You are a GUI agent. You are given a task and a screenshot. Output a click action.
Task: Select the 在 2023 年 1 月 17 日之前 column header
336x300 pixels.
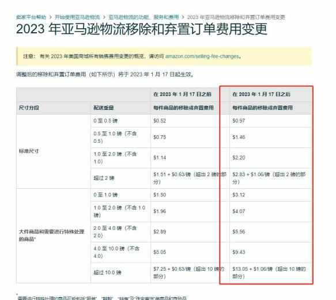[x=182, y=94]
